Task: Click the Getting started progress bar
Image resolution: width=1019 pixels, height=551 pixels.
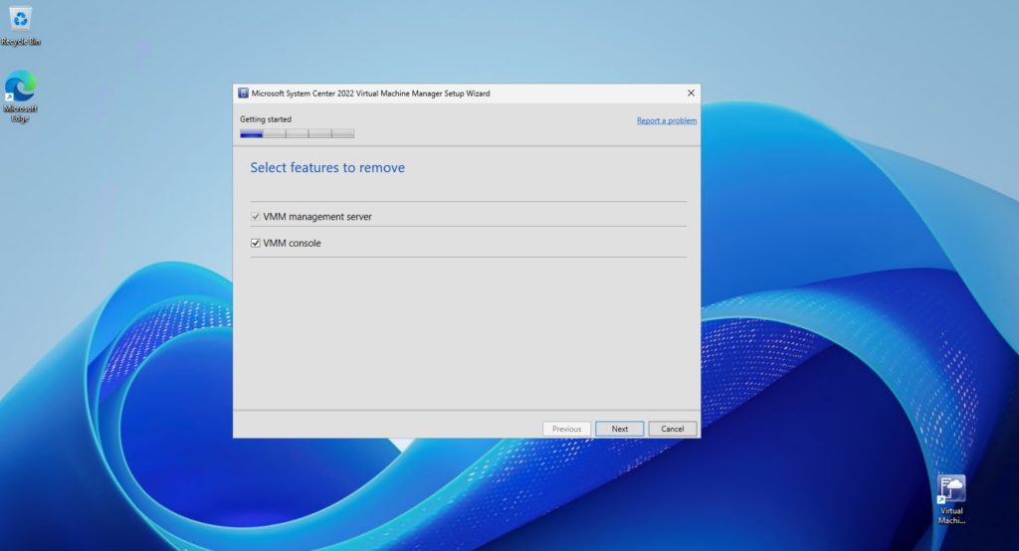Action: coord(297,133)
